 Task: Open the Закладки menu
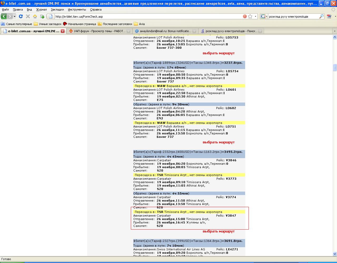(57, 9)
